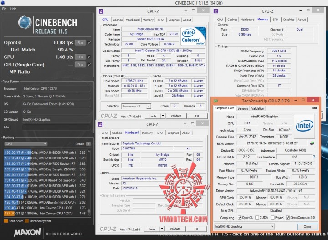
Task: Click the Intel logo in GPU-Z
Action: [x=304, y=126]
